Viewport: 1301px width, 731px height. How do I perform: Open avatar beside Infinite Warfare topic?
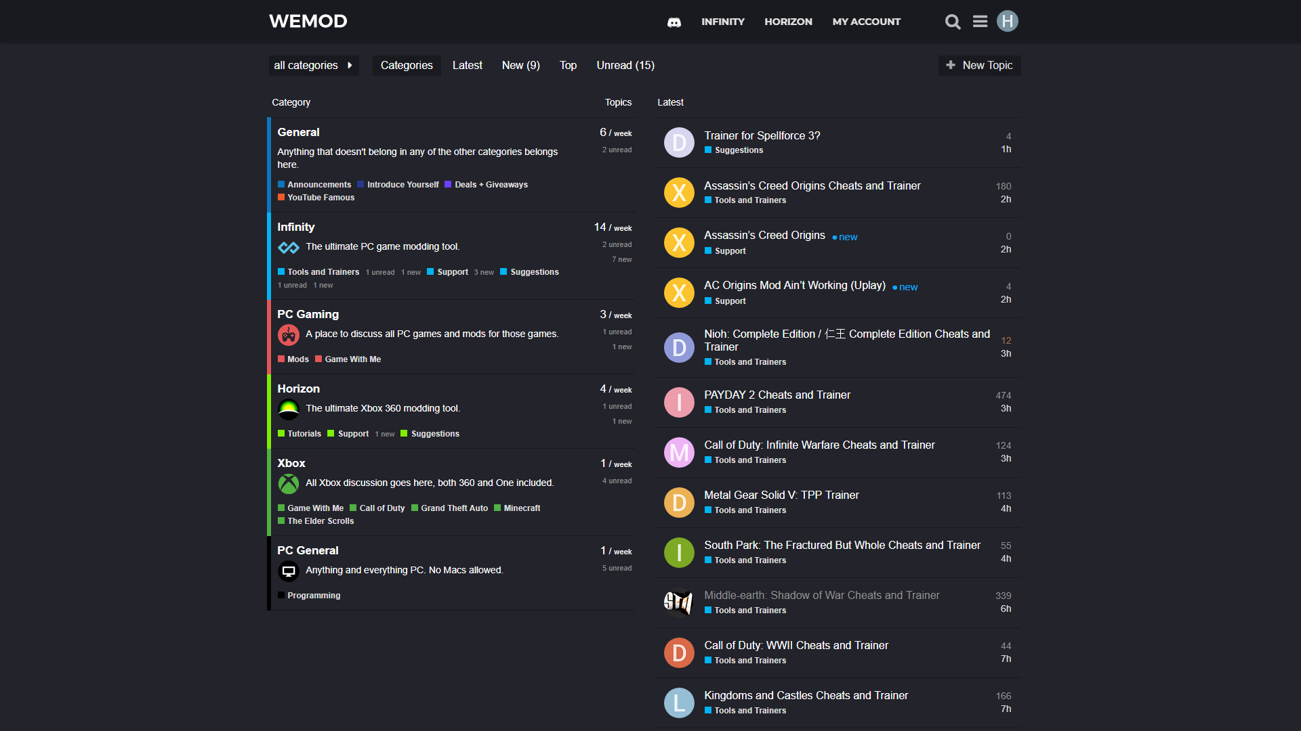click(679, 453)
